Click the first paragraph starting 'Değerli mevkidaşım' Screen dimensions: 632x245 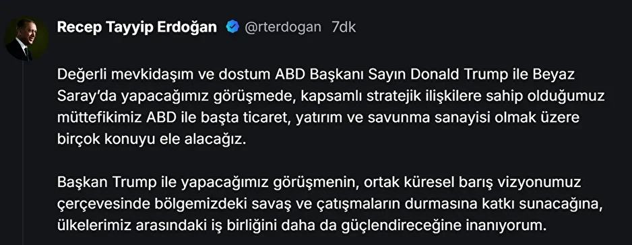point(331,108)
